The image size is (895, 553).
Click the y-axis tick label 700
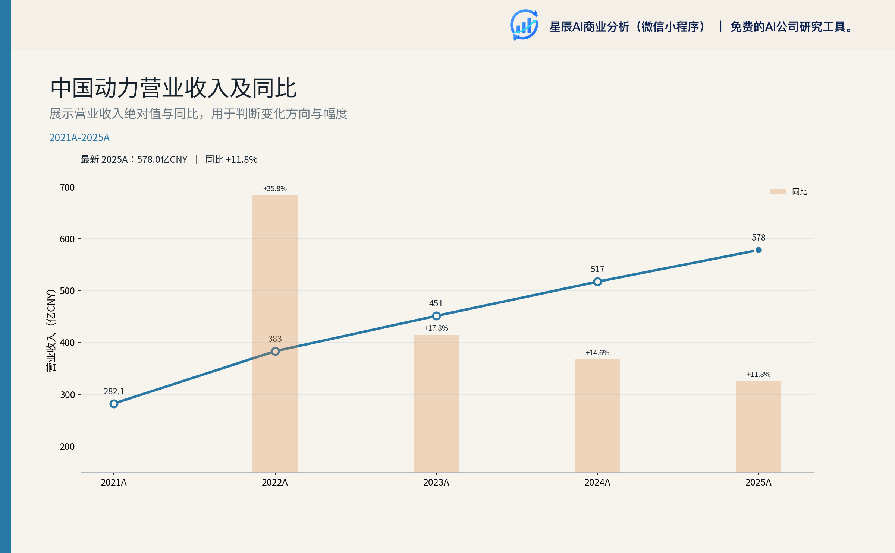pos(67,187)
